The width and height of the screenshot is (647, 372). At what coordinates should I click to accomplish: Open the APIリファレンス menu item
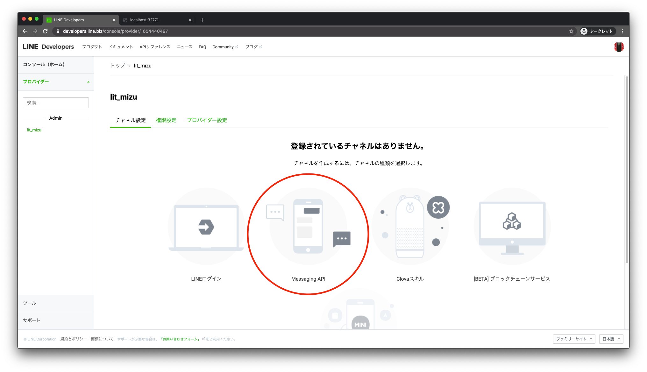(x=155, y=47)
